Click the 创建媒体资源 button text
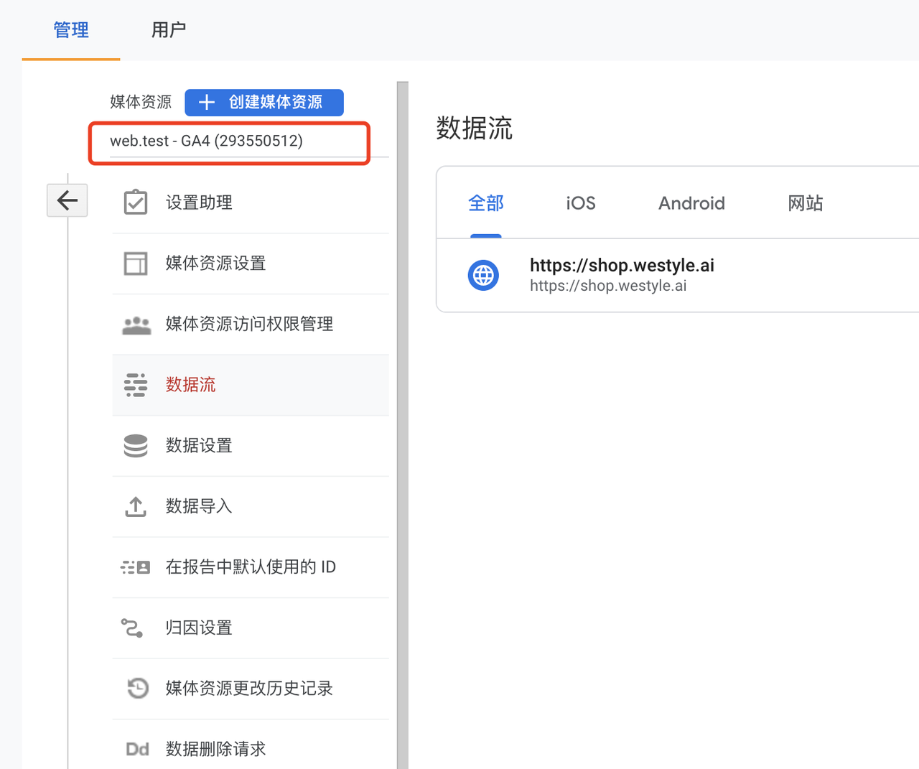 click(276, 102)
